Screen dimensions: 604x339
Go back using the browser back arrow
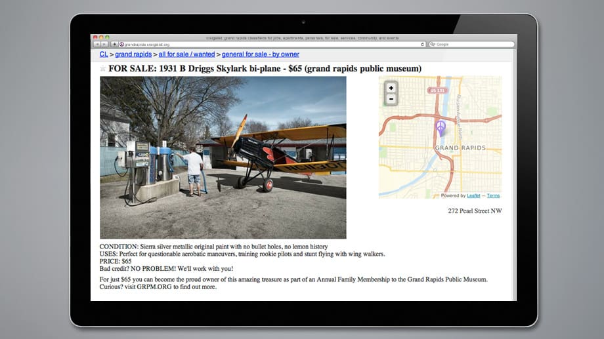click(96, 45)
